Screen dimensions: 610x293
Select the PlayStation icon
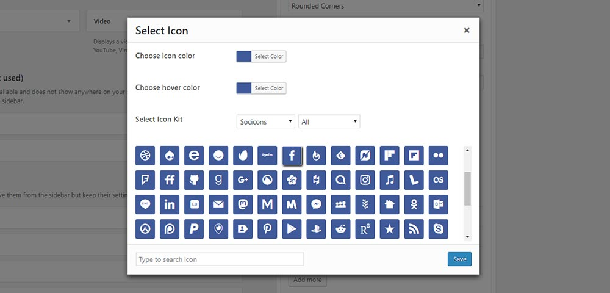pos(316,229)
